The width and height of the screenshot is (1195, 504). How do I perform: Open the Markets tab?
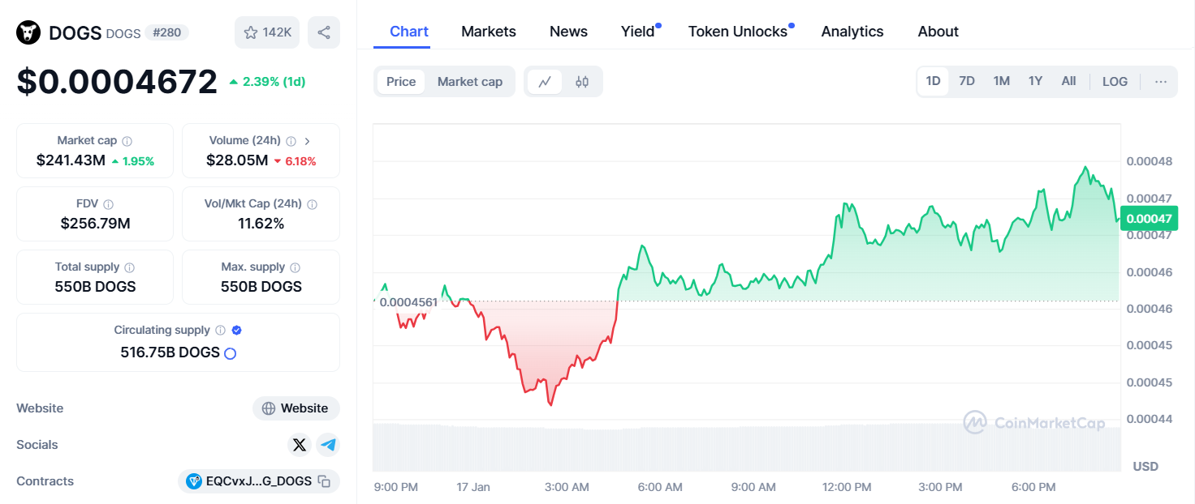coord(489,32)
